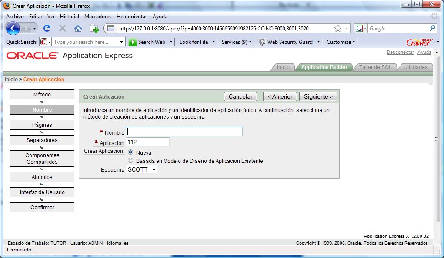Screen dimensions: 444x258
Task: Click the Oracle logo
Action: 32,56
